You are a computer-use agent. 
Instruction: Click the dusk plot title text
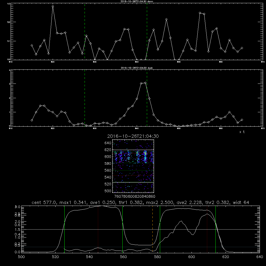[137, 68]
